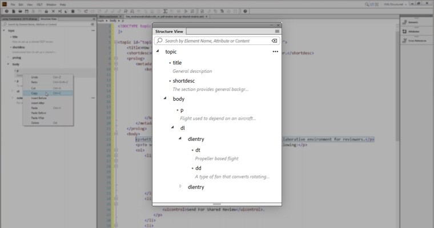
Task: Open the View menu in the menu bar
Action: [x=30, y=5]
